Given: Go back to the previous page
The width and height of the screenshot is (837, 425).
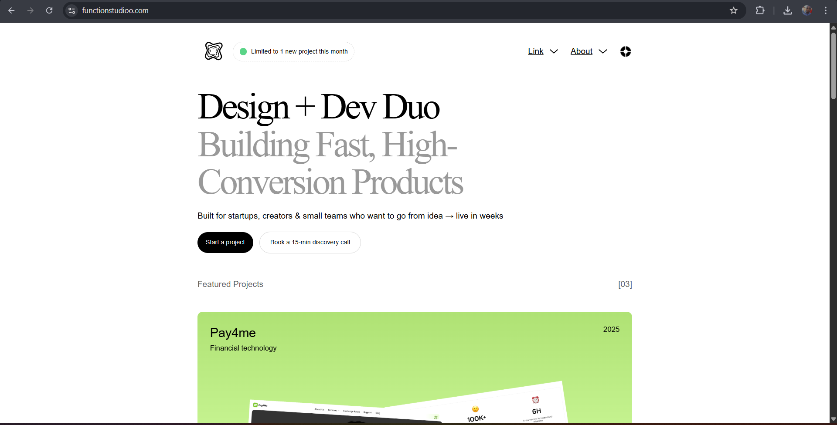Looking at the screenshot, I should click(x=12, y=10).
